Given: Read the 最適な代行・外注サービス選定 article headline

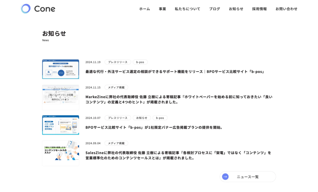Looking at the screenshot, I should [175, 71].
